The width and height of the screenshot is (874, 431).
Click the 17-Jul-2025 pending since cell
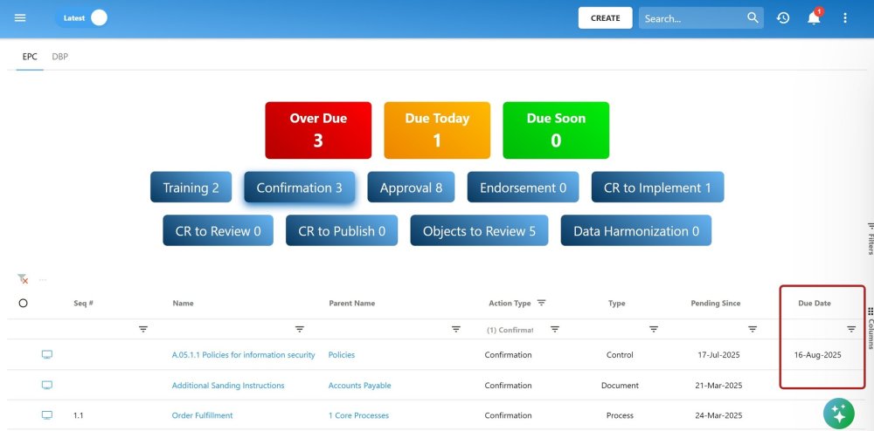(x=718, y=355)
